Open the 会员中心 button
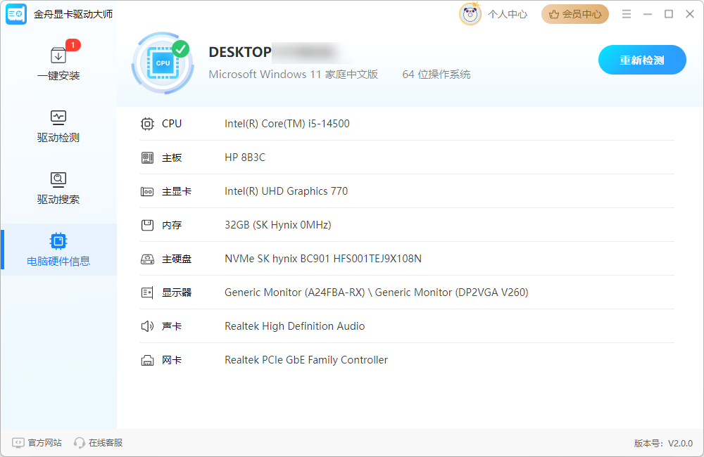Screen dimensions: 704x457 (x=574, y=14)
